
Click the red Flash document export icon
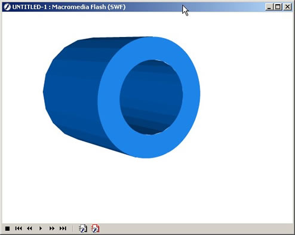96,228
